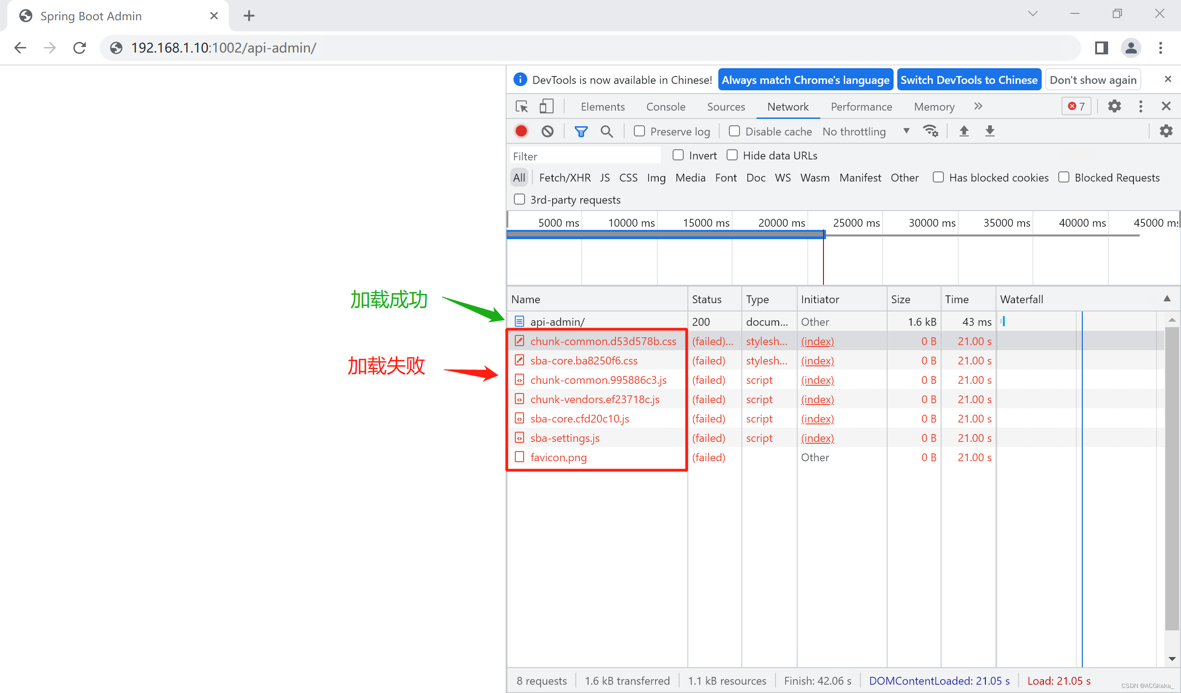Open the tab search chevron in title bar
The height and width of the screenshot is (693, 1181).
(1032, 13)
